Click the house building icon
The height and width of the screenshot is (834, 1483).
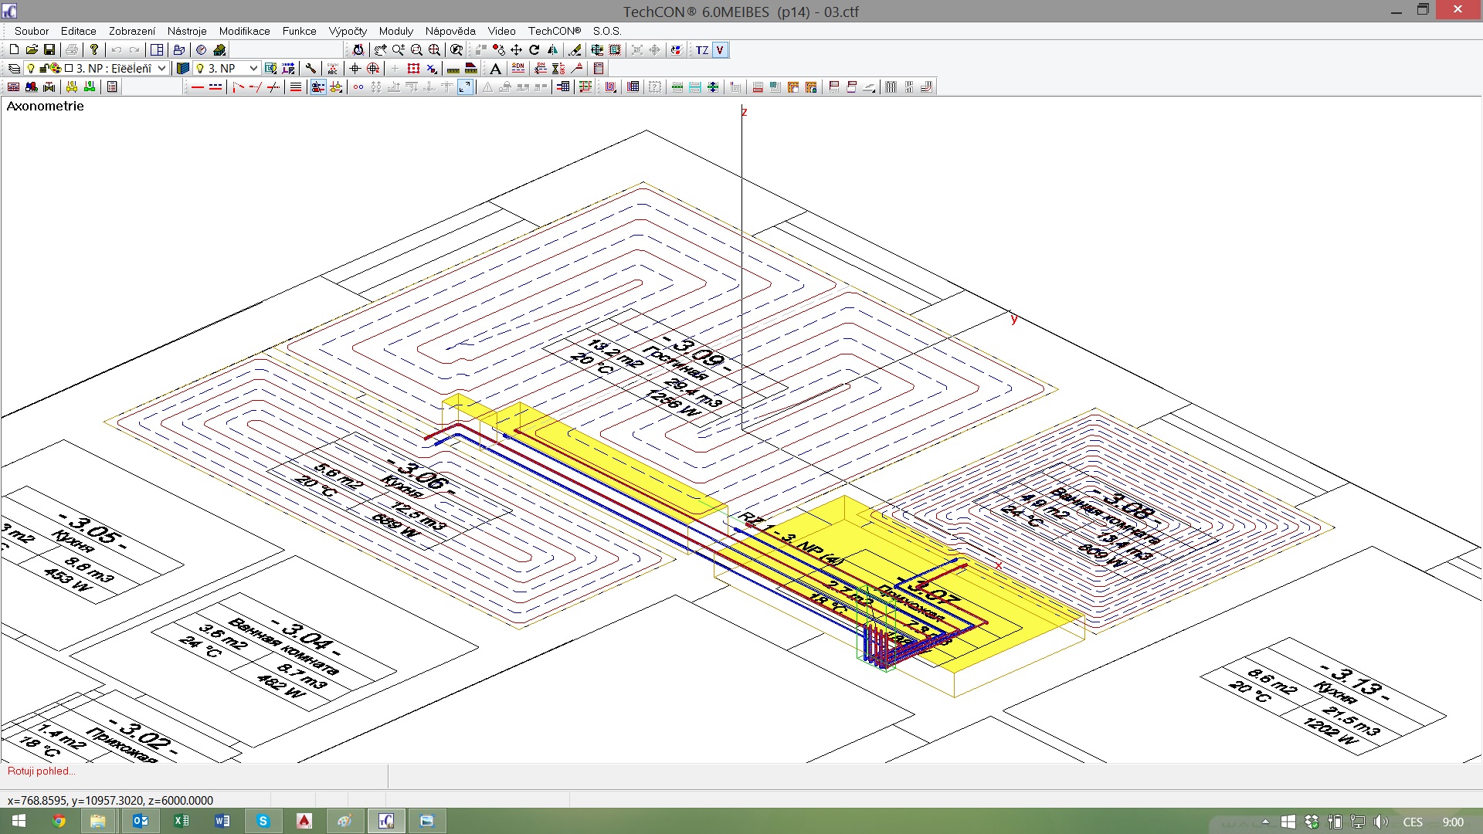[219, 50]
